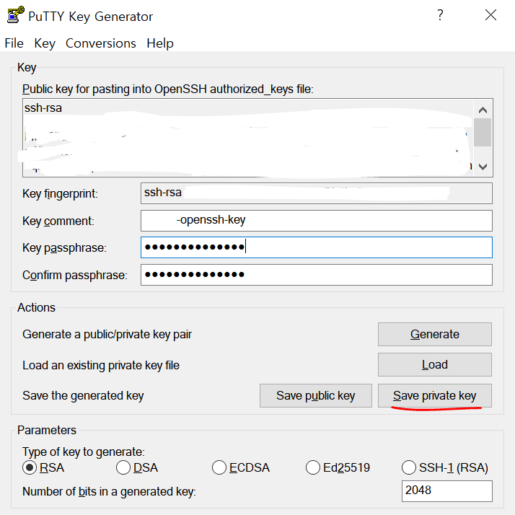Image resolution: width=515 pixels, height=515 pixels.
Task: Click 'Public key for pasting into OpenSSH' label
Action: click(x=168, y=89)
